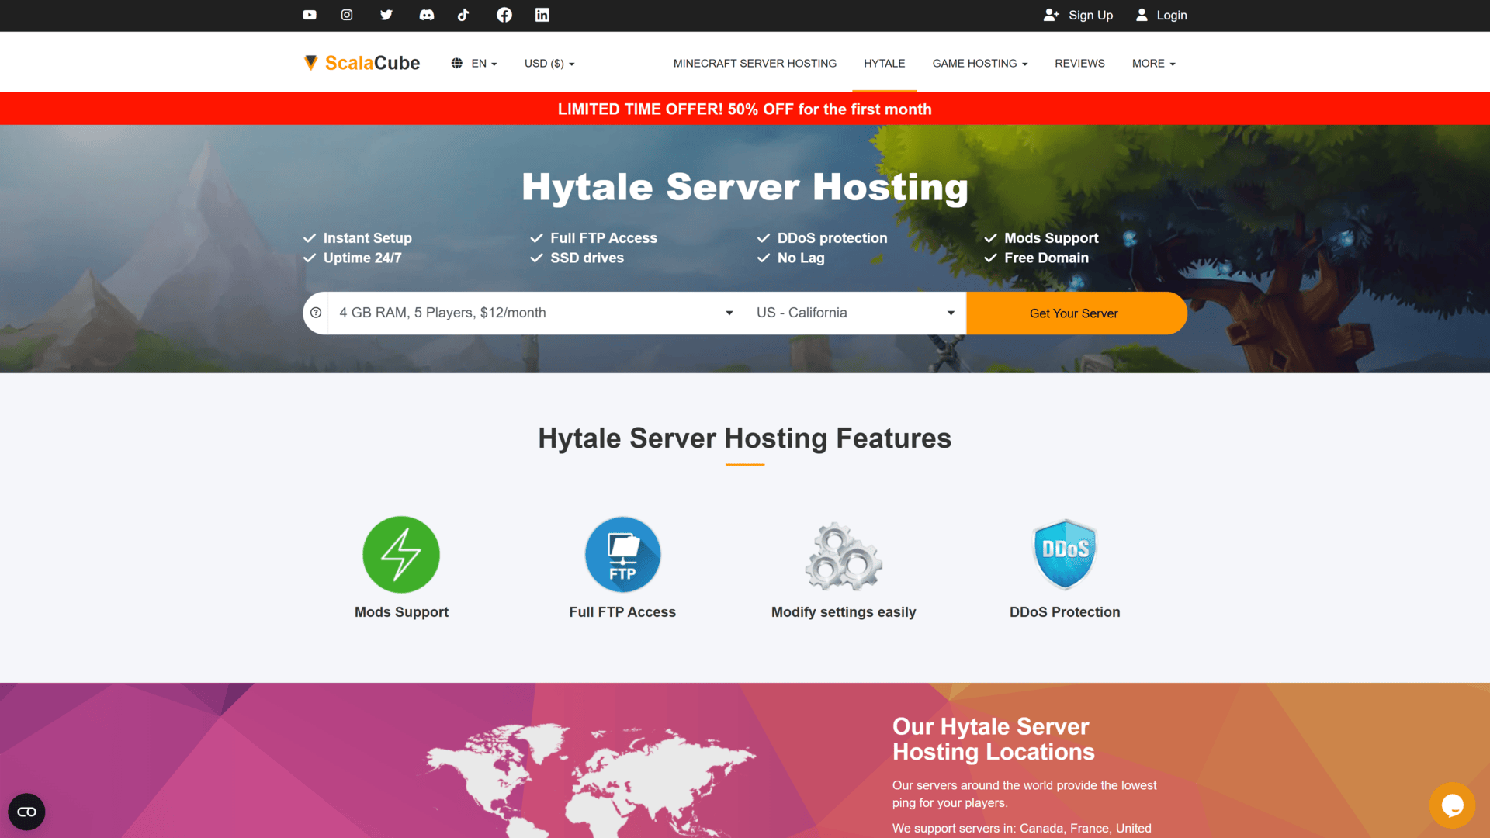Click the Uptime 24/7 checklist item
Image resolution: width=1490 pixels, height=838 pixels.
pos(352,258)
